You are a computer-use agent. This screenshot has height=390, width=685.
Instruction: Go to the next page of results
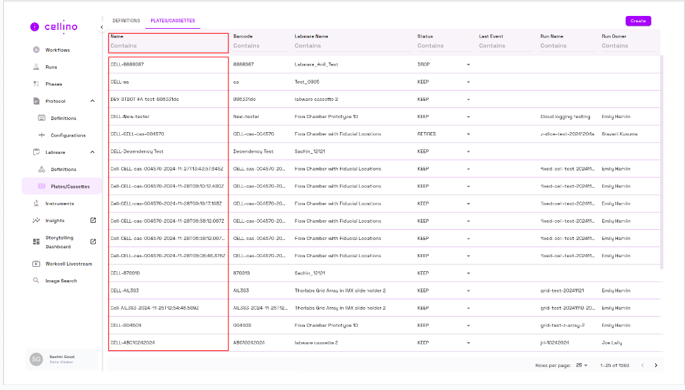tap(656, 365)
